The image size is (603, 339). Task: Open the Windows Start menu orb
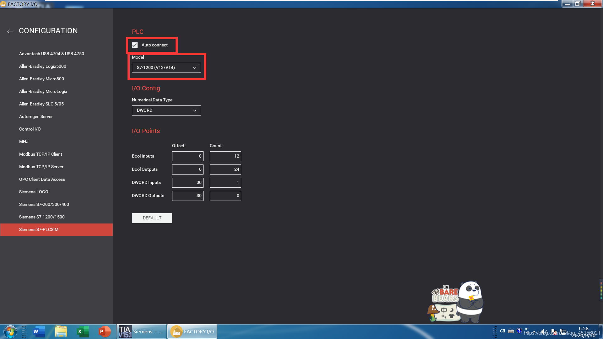(x=10, y=331)
